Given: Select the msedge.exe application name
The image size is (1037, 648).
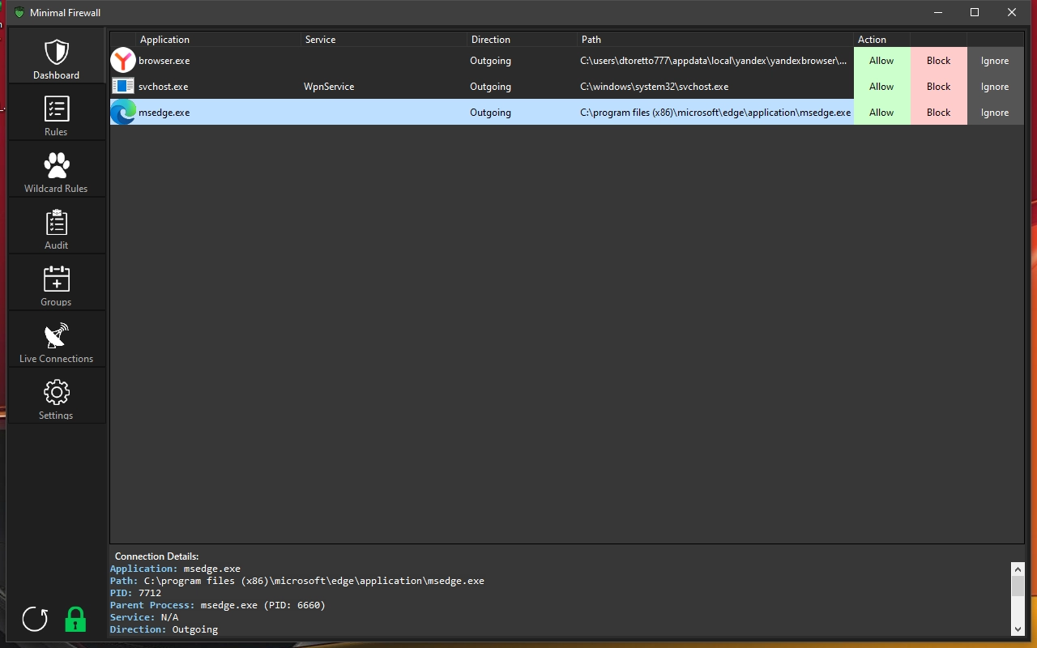Looking at the screenshot, I should [x=164, y=113].
